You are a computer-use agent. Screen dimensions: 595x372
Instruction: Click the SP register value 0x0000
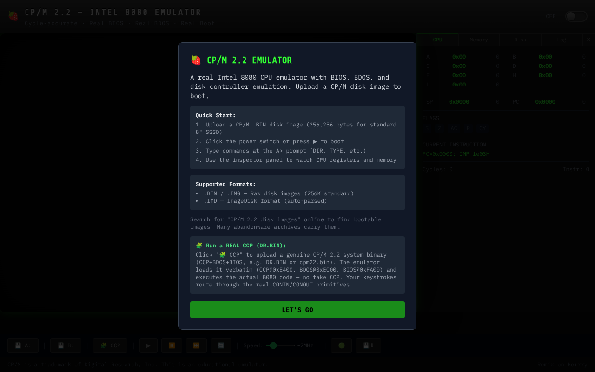pos(459,102)
